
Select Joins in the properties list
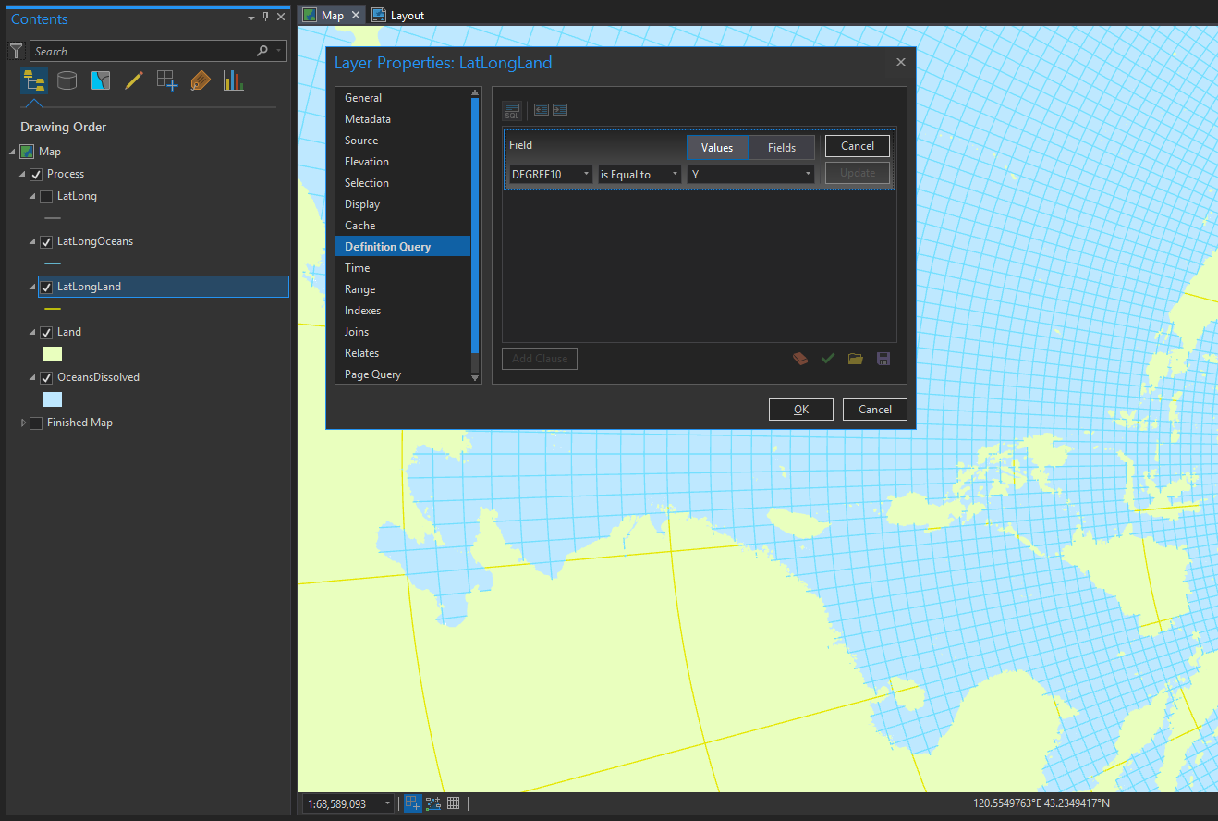point(357,332)
